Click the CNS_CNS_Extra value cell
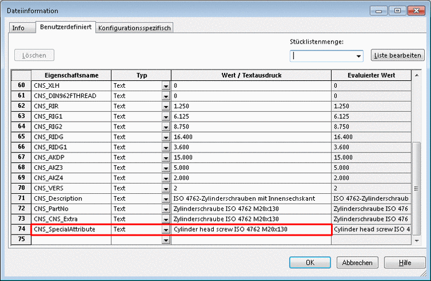Image resolution: width=431 pixels, height=281 pixels. pyautogui.click(x=251, y=219)
